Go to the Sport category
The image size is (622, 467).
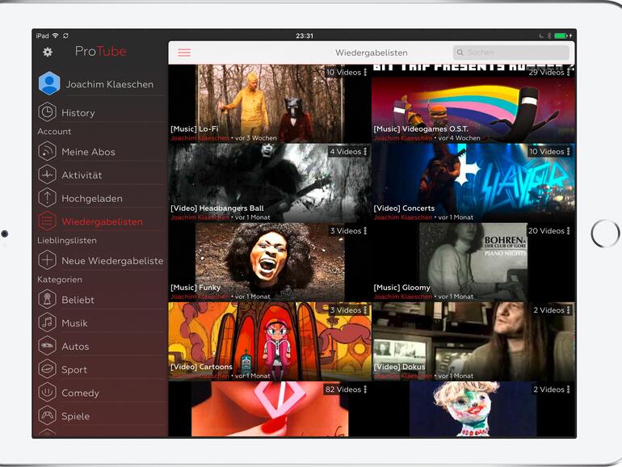click(x=74, y=369)
